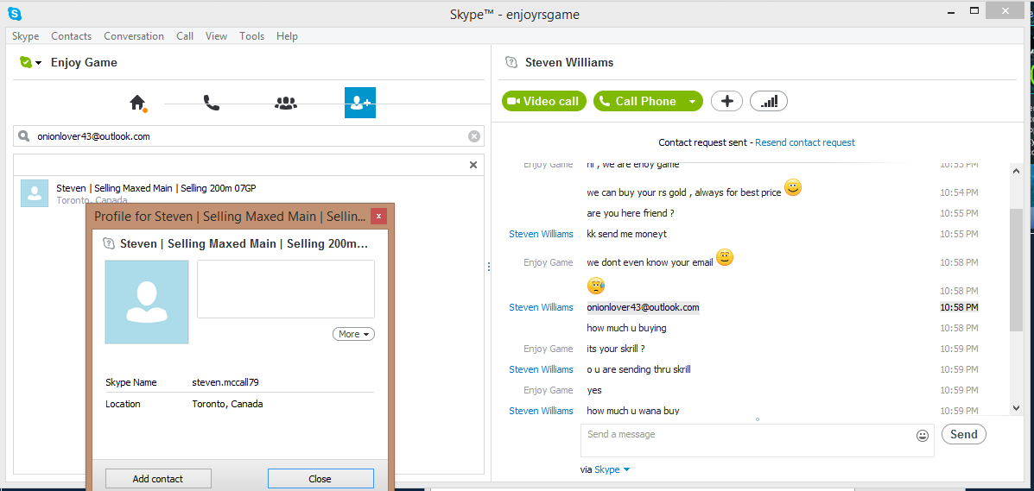Close the search results panel X

(473, 165)
